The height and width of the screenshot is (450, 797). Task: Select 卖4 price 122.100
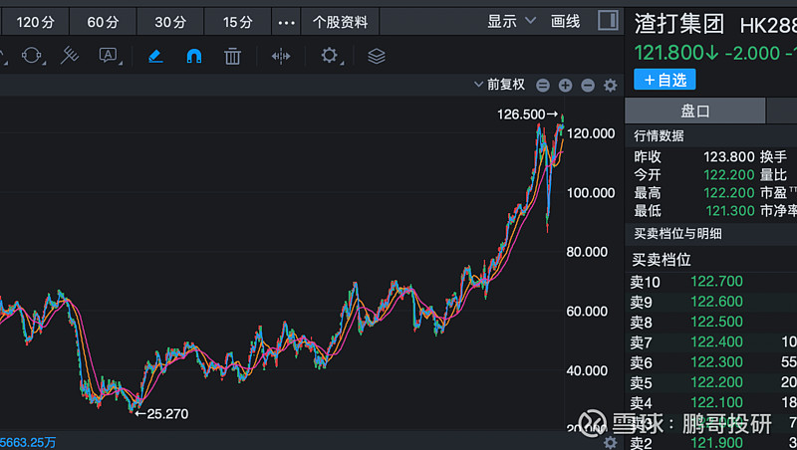(x=716, y=402)
